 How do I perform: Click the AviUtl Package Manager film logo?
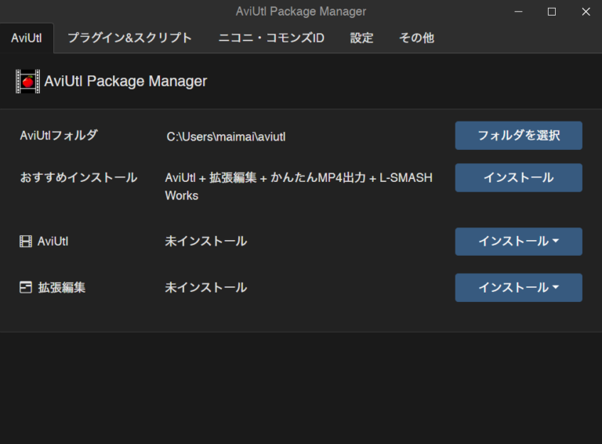pos(27,82)
